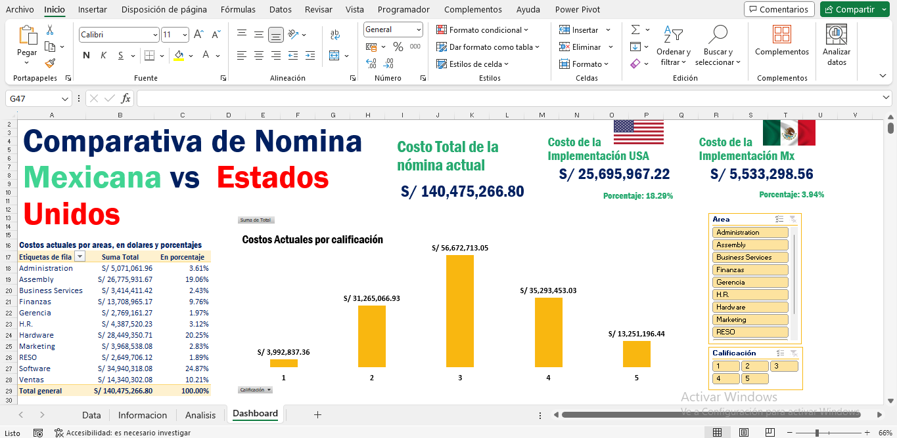The width and height of the screenshot is (897, 438).
Task: Apply bold with the N button
Action: pyautogui.click(x=86, y=56)
